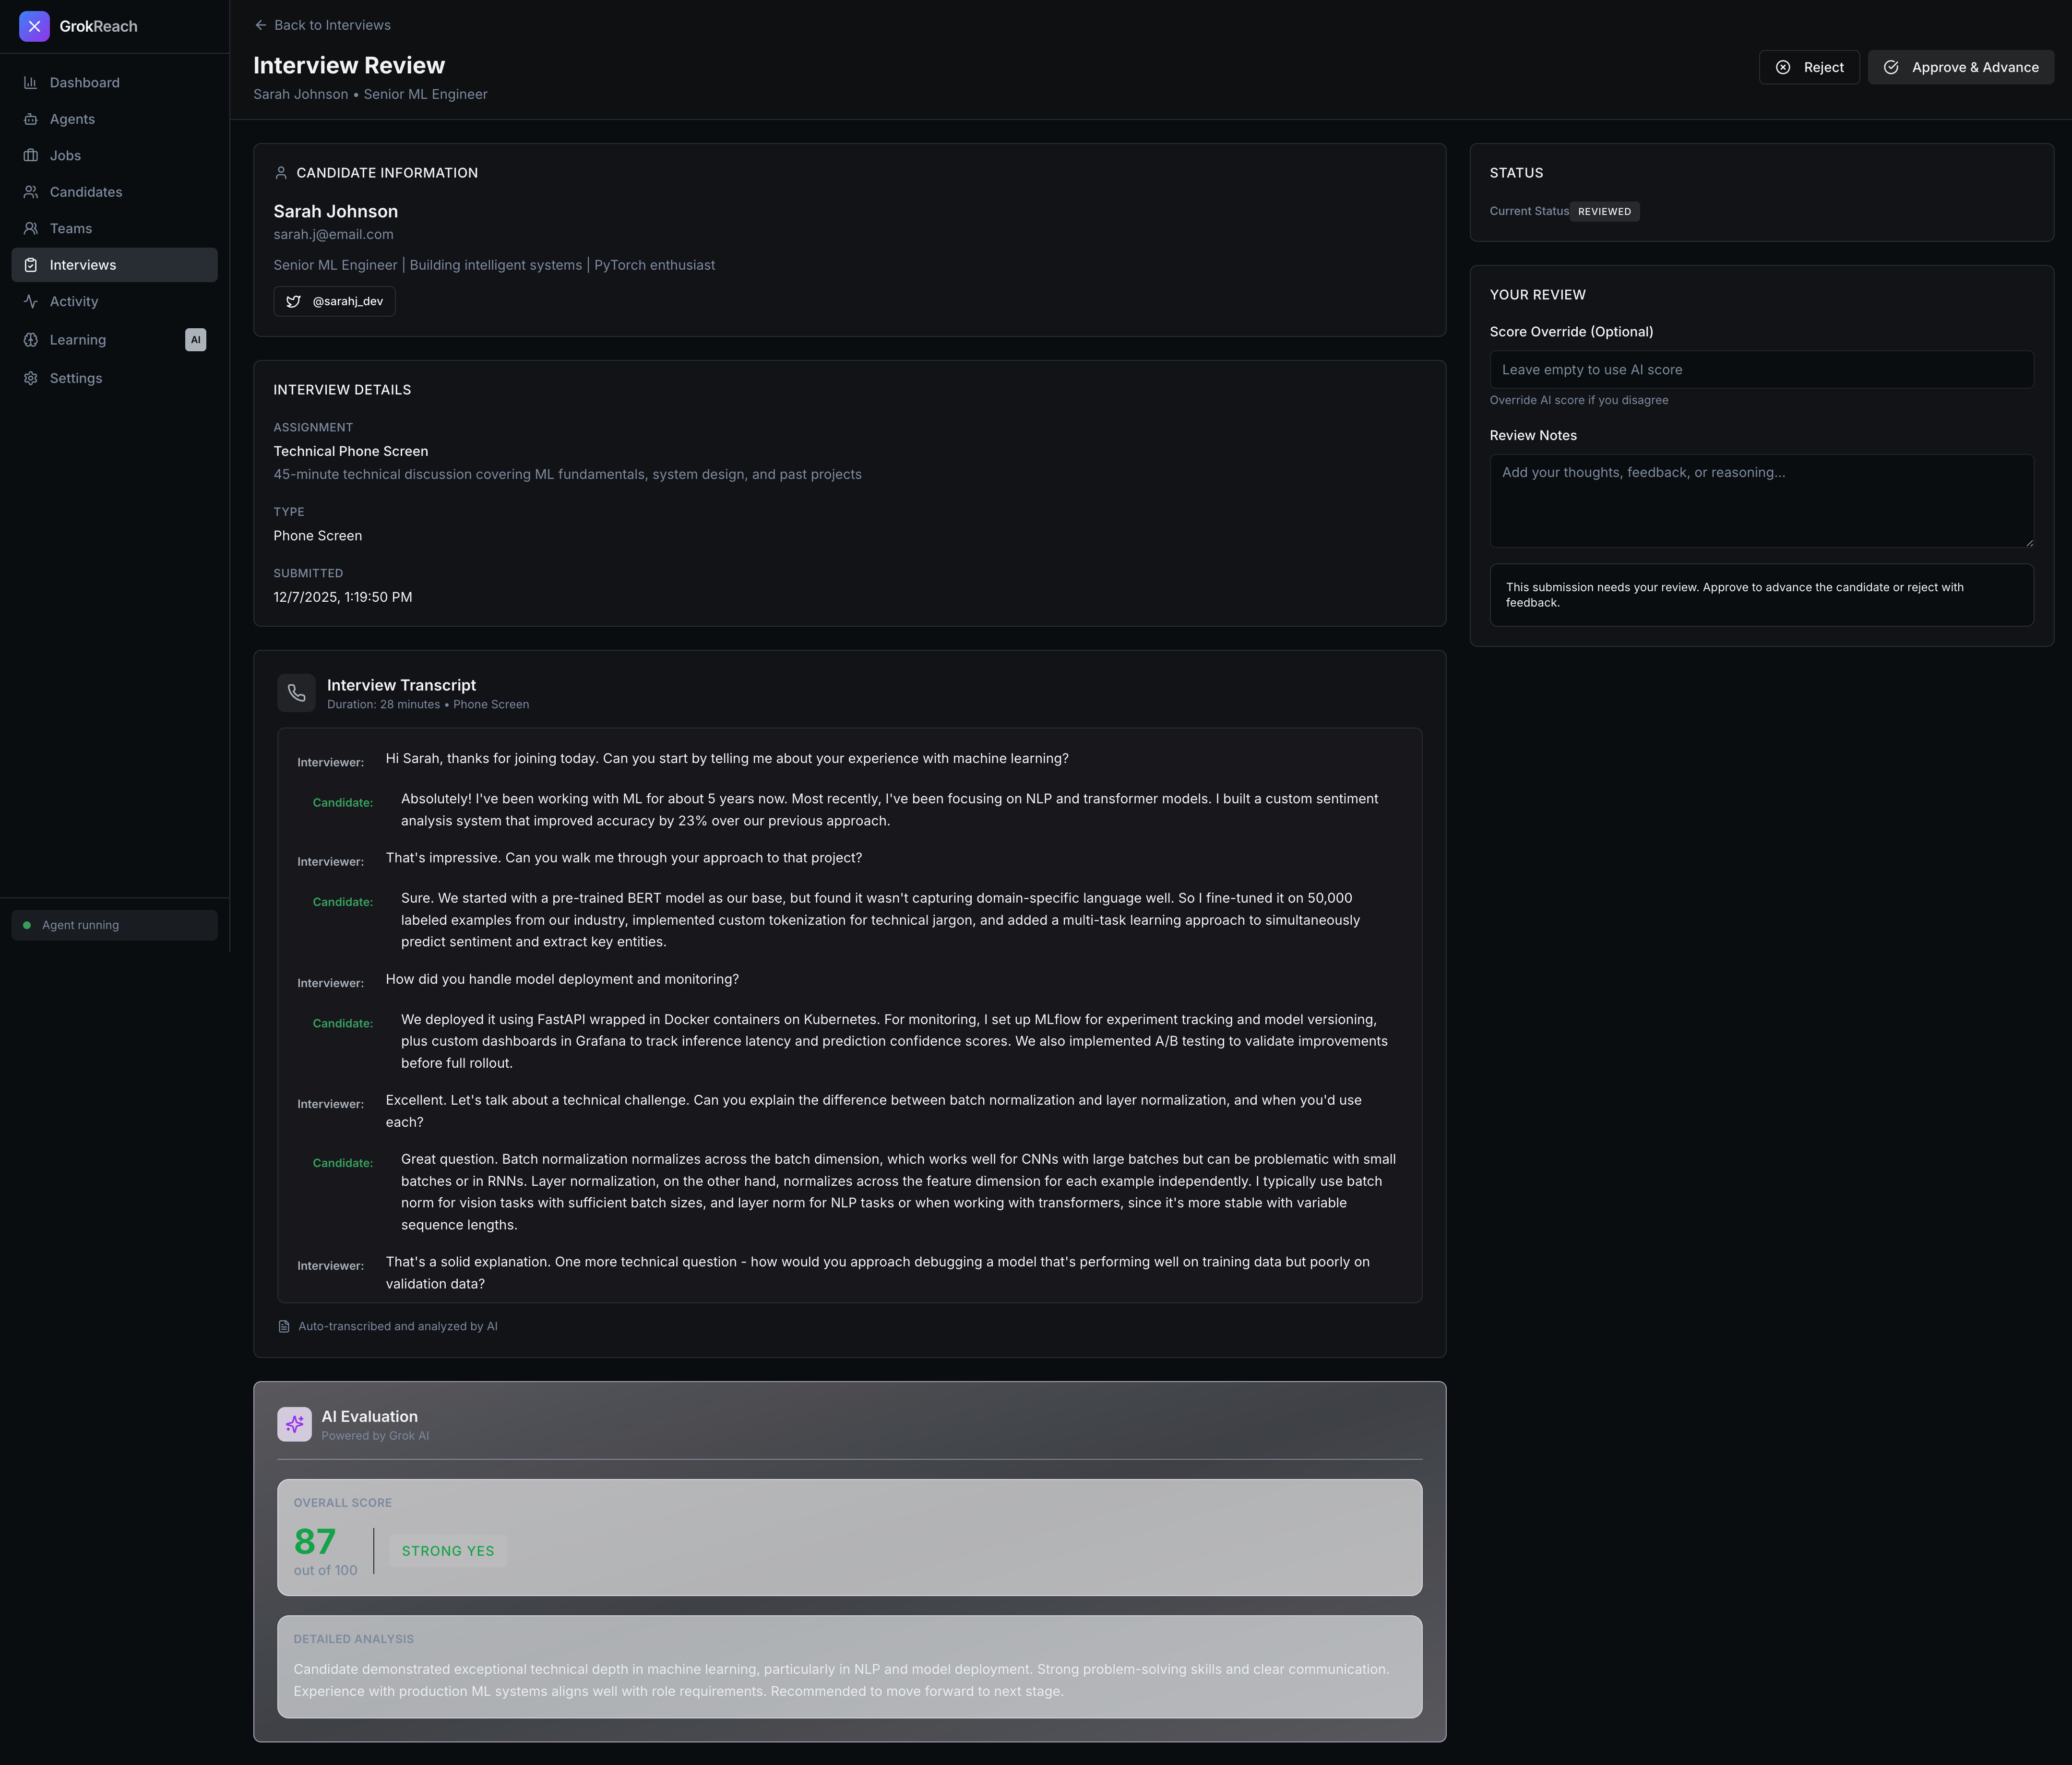Click into the Review Notes textarea
The width and height of the screenshot is (2072, 1765).
point(1760,500)
